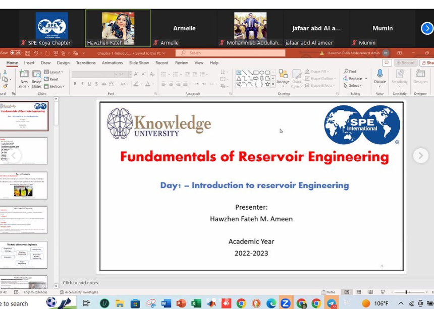The width and height of the screenshot is (434, 309).
Task: Expand the shapes gallery More arrow
Action: [273, 85]
